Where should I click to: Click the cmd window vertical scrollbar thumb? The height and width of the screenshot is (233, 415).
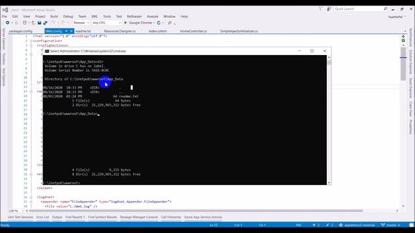click(x=329, y=63)
